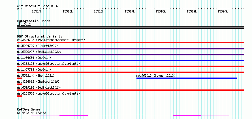The image size is (252, 119).
Task: Click the chr19:15513351..15520666 position text
Action: [37, 6]
